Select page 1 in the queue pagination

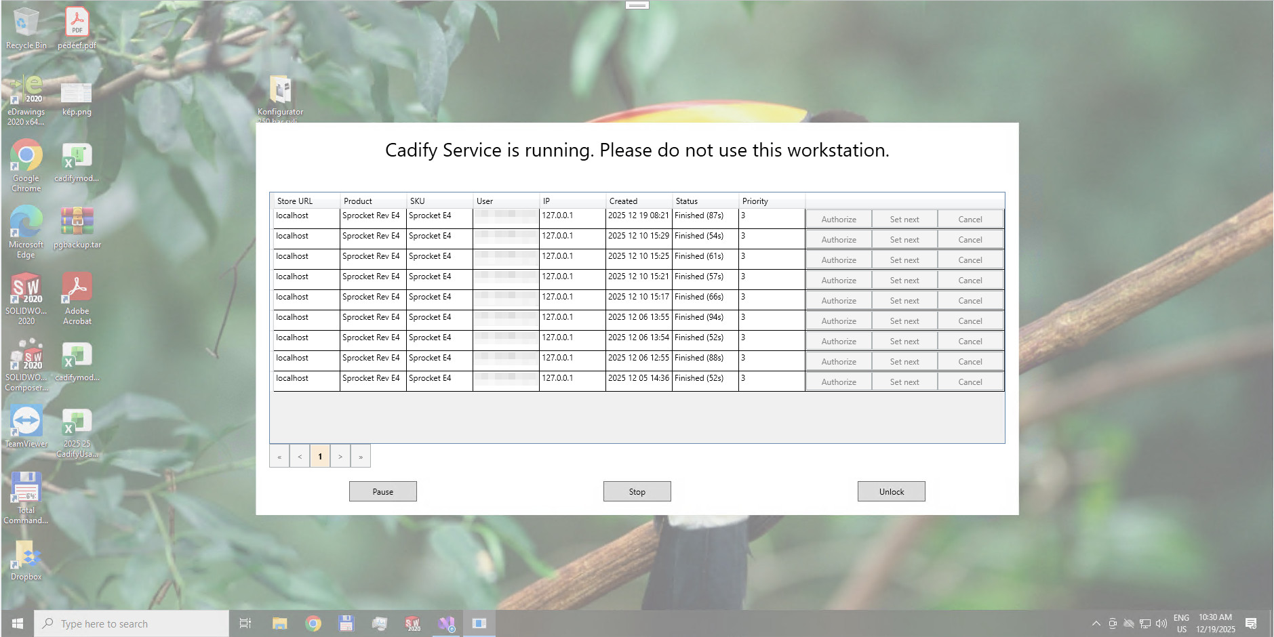[319, 455]
